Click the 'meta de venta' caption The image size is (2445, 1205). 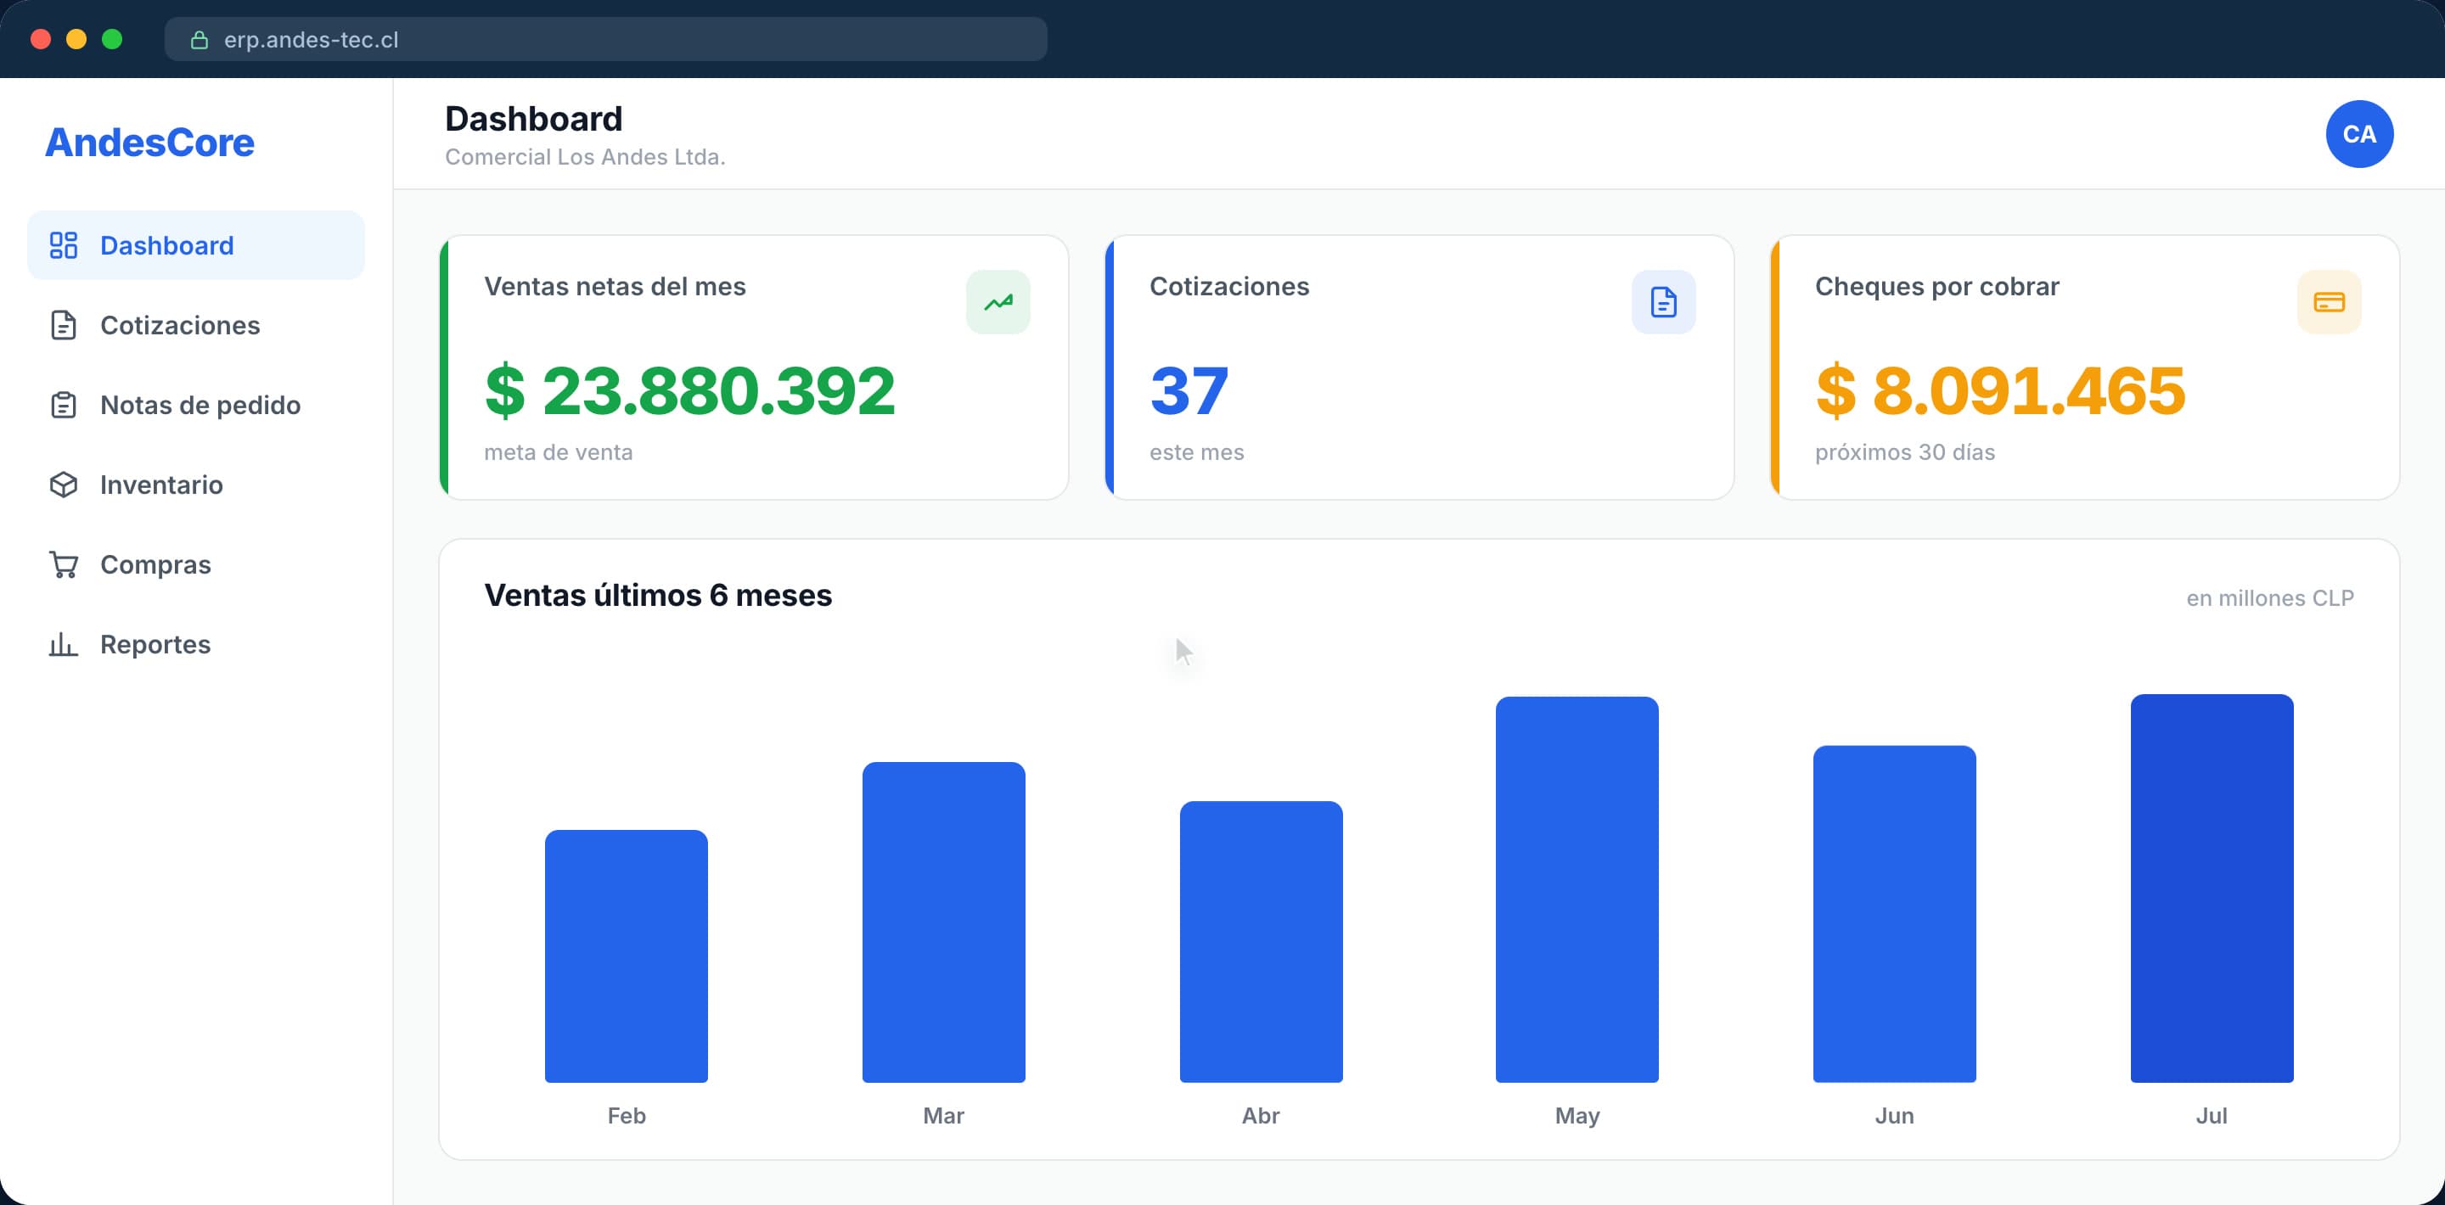coord(558,451)
